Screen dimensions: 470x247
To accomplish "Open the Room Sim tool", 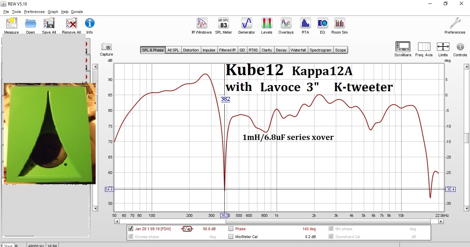I will click(339, 23).
